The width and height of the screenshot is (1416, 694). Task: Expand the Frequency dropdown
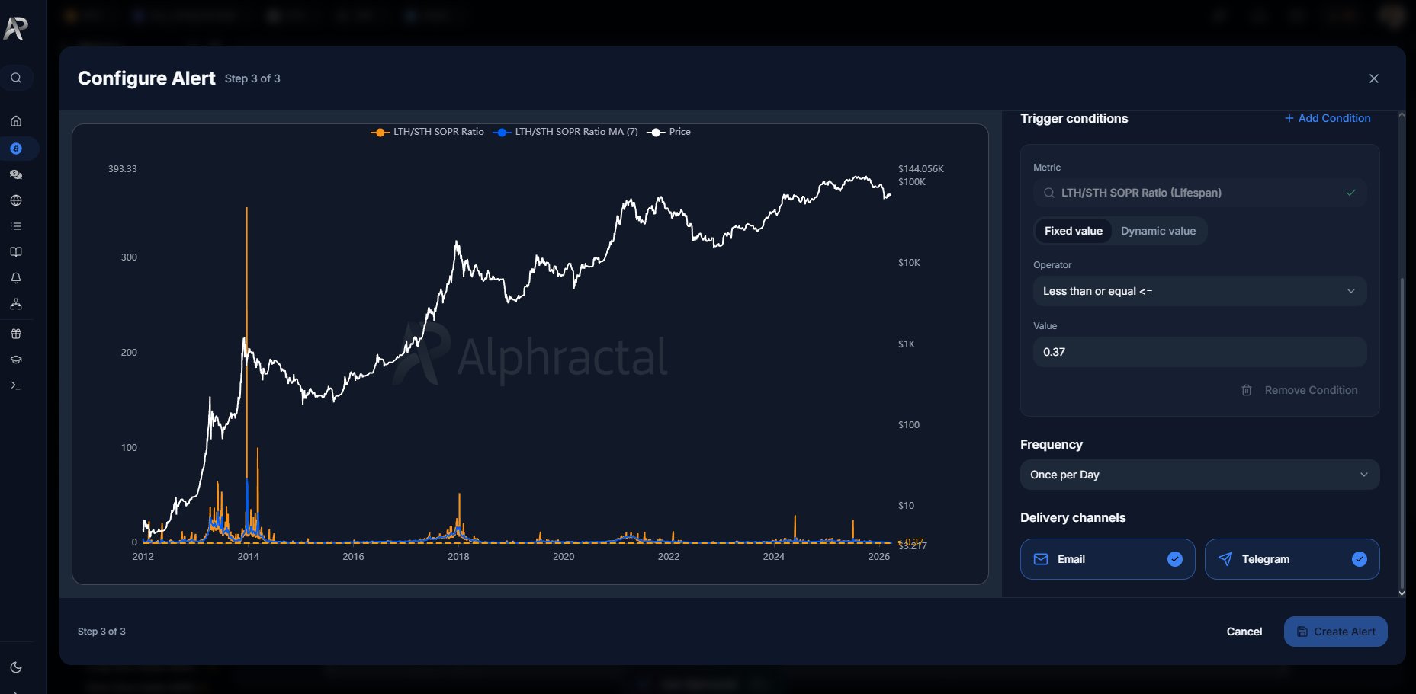point(1199,475)
